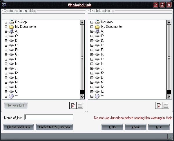Select the Desktop icon in the left tree
174x141 pixels.
[x=11, y=22]
